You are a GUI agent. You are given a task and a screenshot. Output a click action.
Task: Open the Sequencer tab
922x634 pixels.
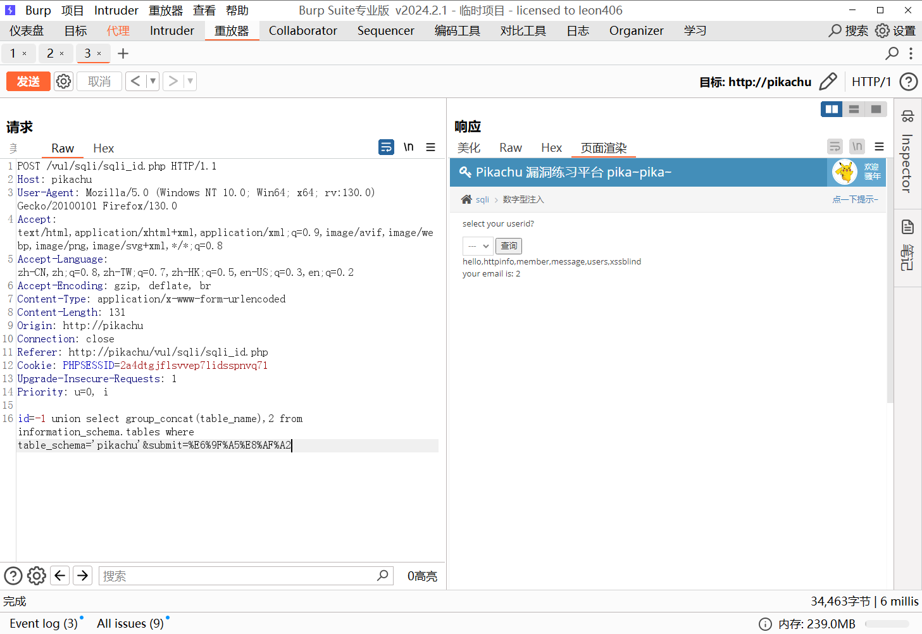pyautogui.click(x=385, y=30)
